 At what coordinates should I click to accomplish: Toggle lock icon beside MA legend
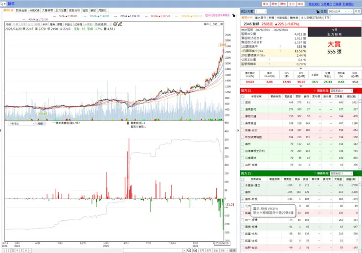(234, 16)
